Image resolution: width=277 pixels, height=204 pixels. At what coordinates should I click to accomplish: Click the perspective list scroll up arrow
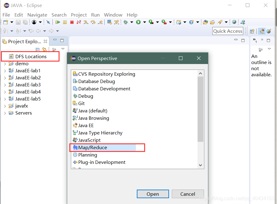coord(201,74)
